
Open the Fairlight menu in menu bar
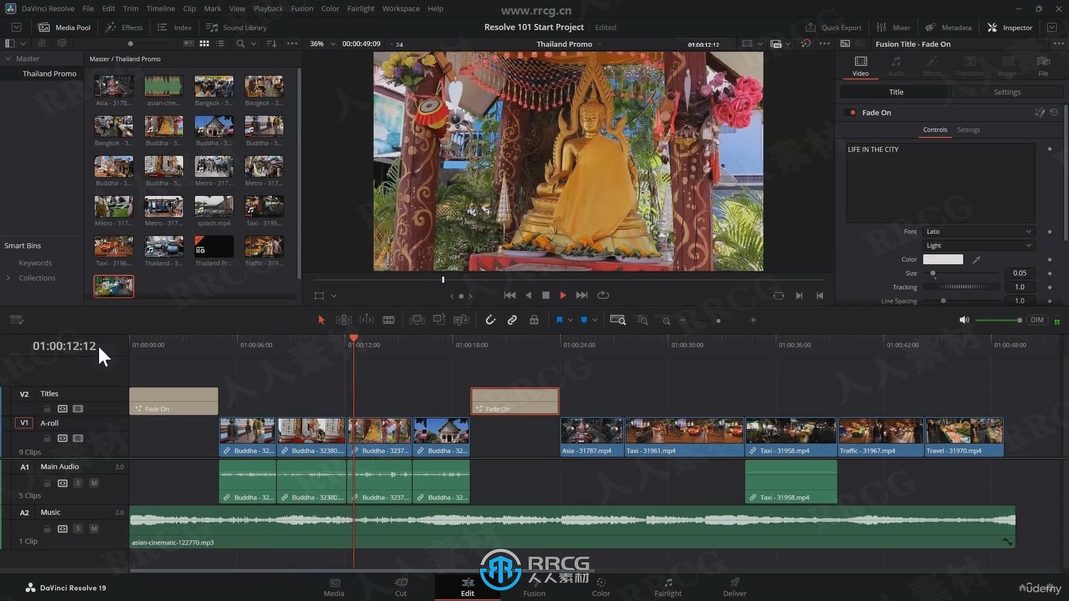[x=361, y=8]
